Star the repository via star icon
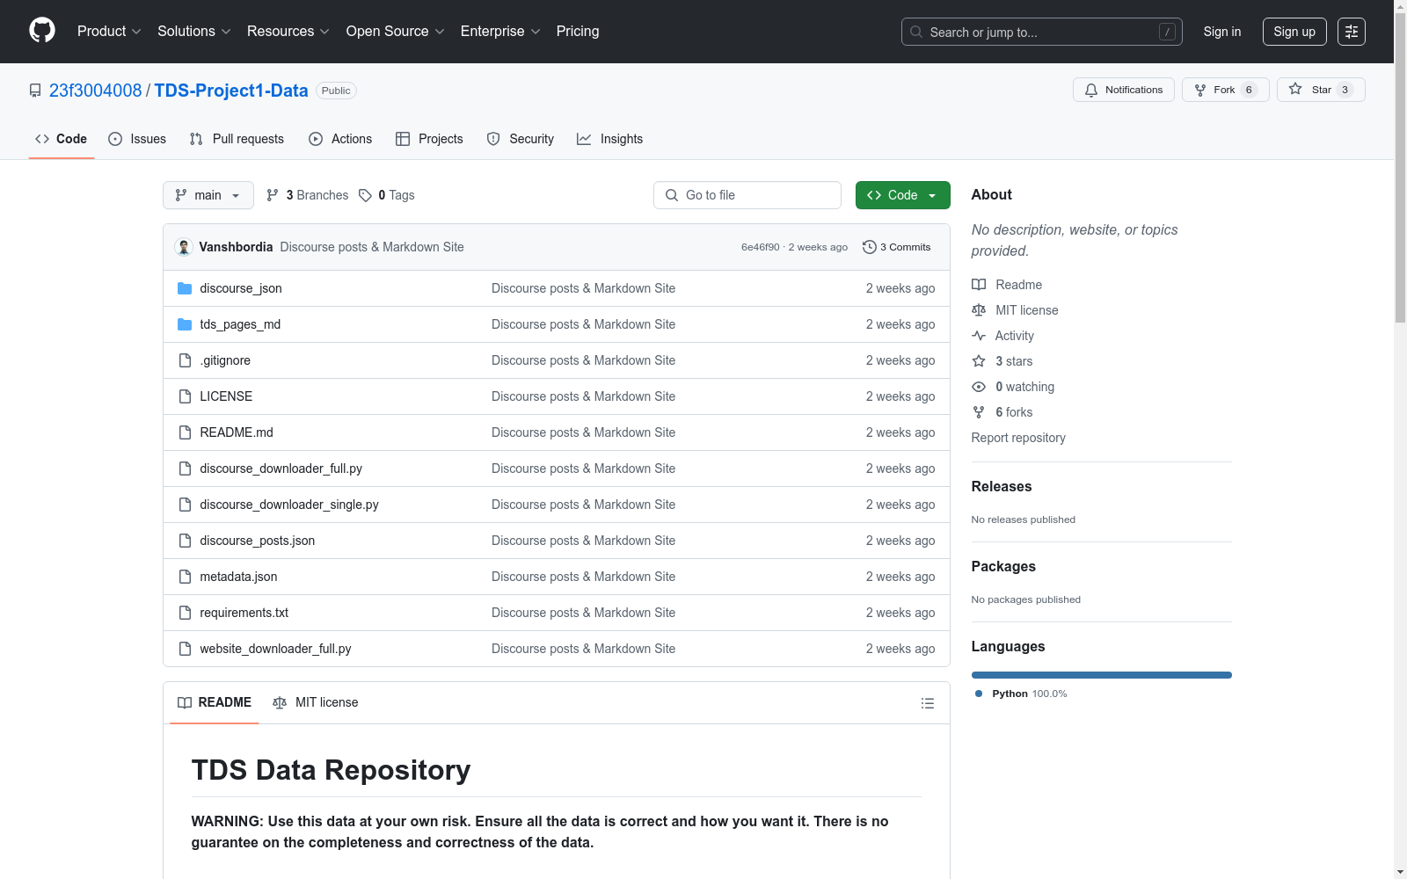Viewport: 1407px width, 879px height. [1295, 90]
